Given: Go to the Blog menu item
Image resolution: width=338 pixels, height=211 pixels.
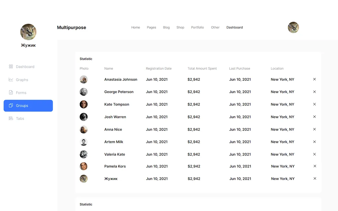Looking at the screenshot, I should 166,27.
